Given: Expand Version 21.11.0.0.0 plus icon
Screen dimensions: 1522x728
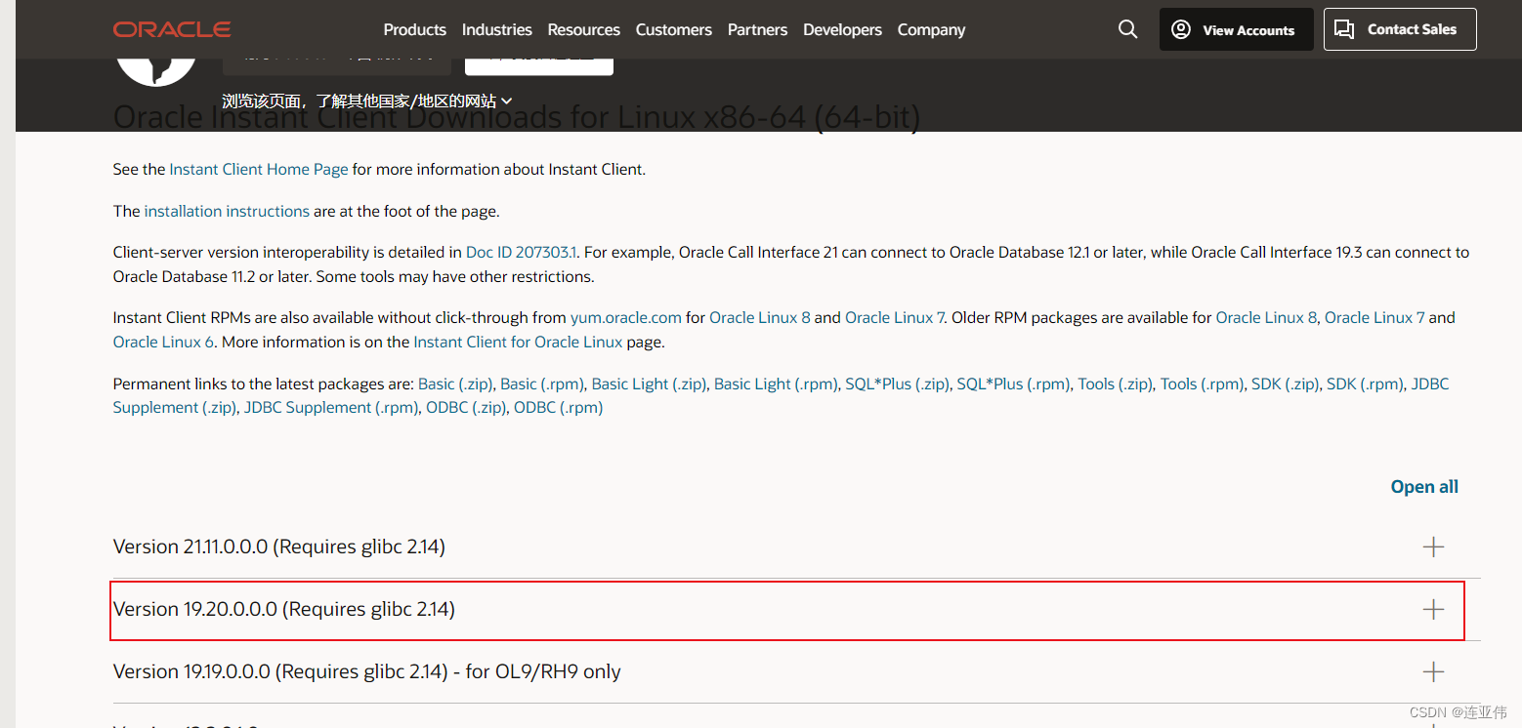Looking at the screenshot, I should 1433,546.
